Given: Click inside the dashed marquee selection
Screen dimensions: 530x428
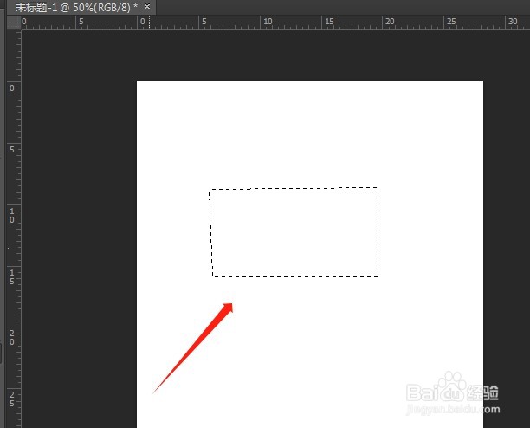Looking at the screenshot, I should point(294,232).
